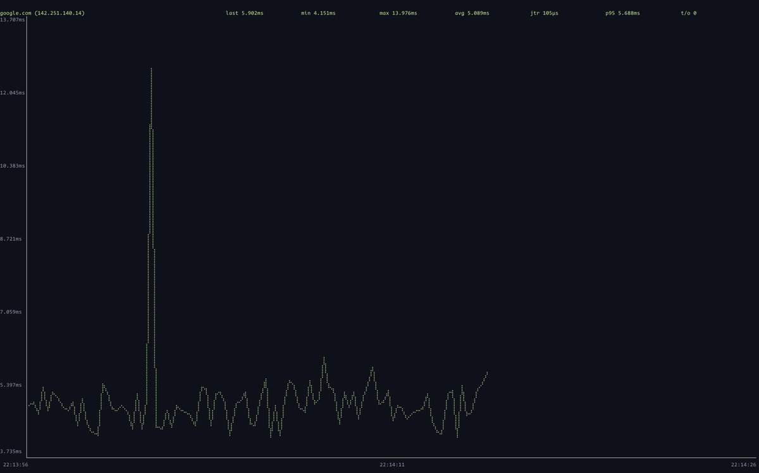Image resolution: width=759 pixels, height=473 pixels.
Task: Select the IP address 142.251.140.14
Action: pos(60,11)
